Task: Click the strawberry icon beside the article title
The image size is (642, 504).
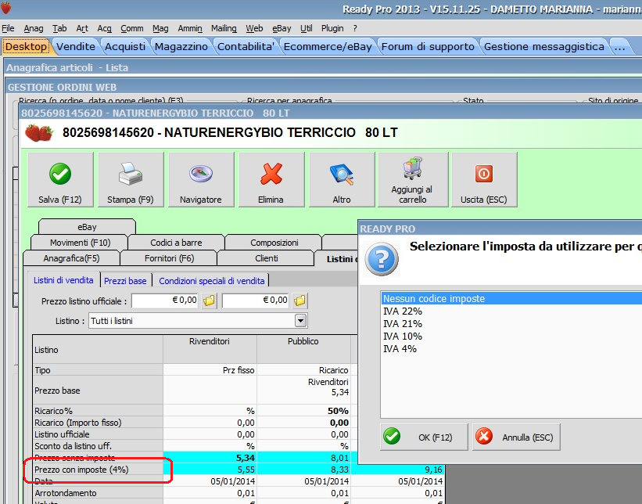Action: [x=39, y=133]
